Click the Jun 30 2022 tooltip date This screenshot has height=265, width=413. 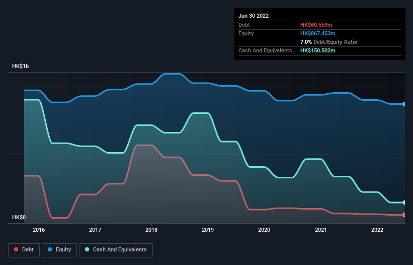pos(254,16)
